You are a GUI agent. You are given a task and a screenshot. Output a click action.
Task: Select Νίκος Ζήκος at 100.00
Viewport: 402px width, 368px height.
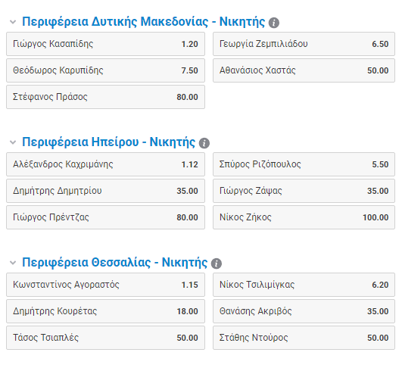tap(304, 217)
